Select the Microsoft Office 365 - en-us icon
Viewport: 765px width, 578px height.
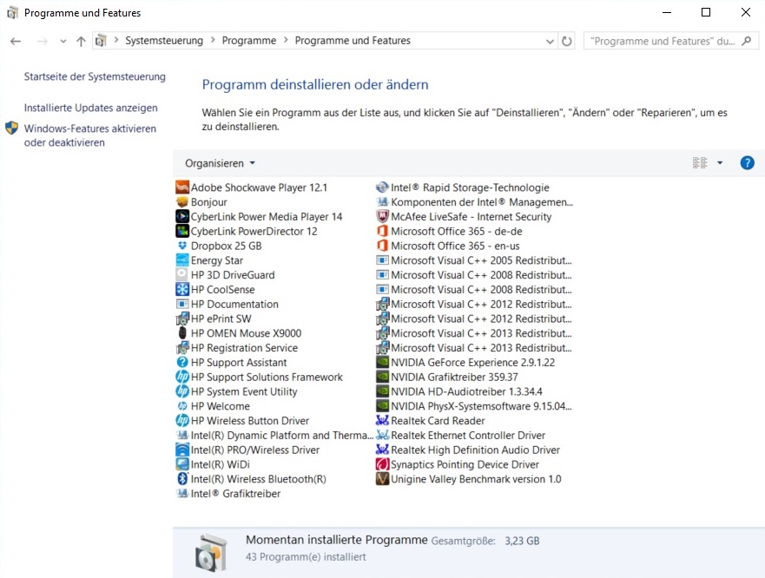pyautogui.click(x=382, y=246)
